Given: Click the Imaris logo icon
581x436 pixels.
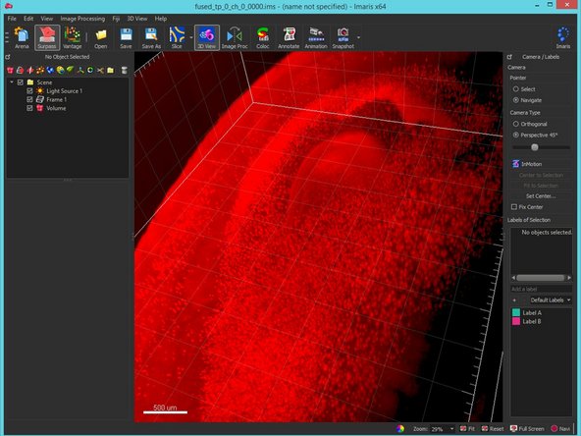Looking at the screenshot, I should point(563,38).
